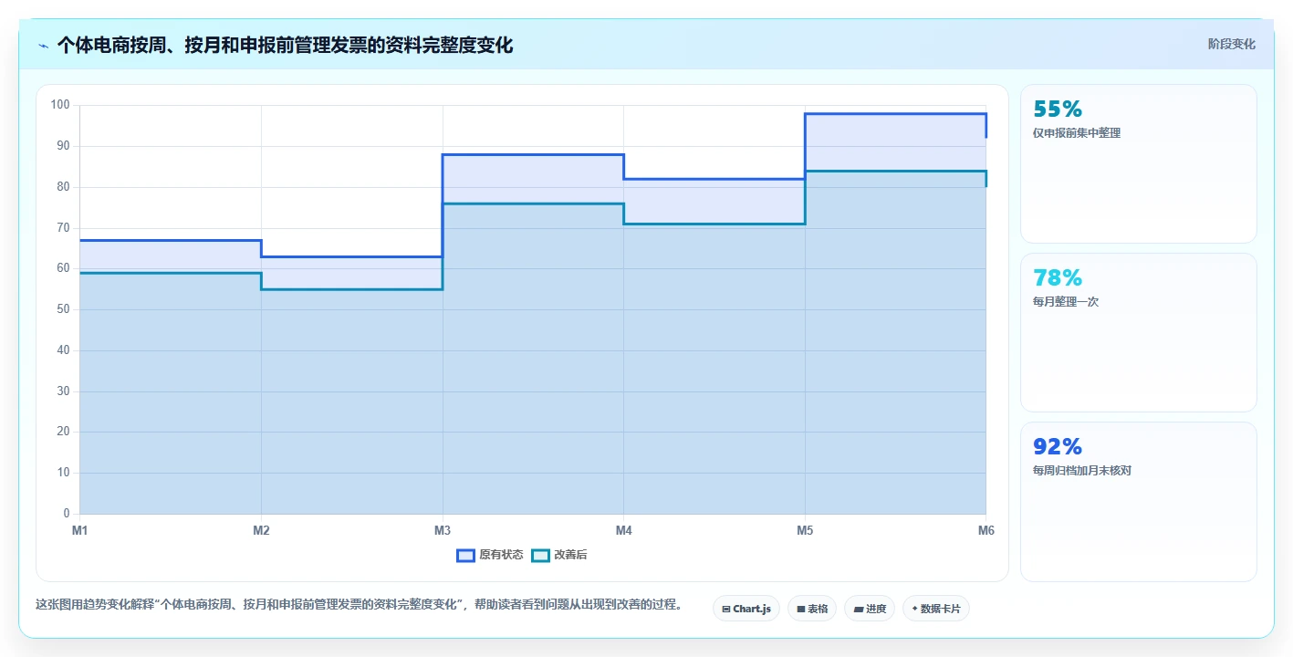Click the Chart.js tag chip
Screen dimensions: 1293x657
pos(746,609)
